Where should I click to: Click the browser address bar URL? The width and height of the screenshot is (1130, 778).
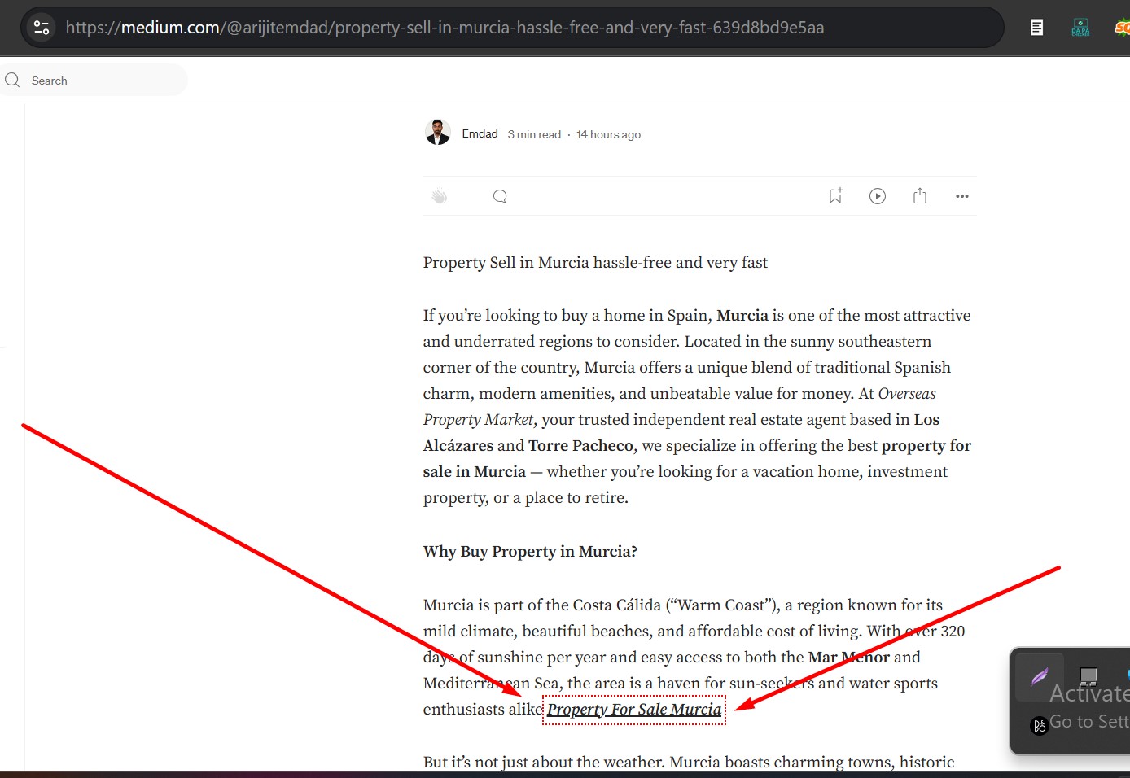tap(445, 28)
